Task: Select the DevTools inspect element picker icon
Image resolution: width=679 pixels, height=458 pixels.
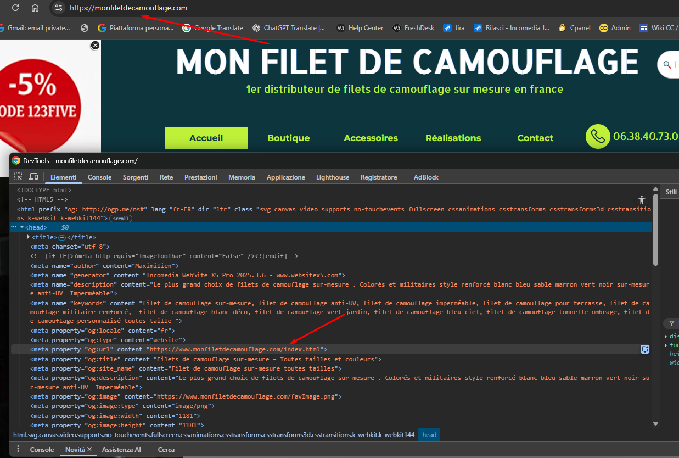Action: (19, 177)
